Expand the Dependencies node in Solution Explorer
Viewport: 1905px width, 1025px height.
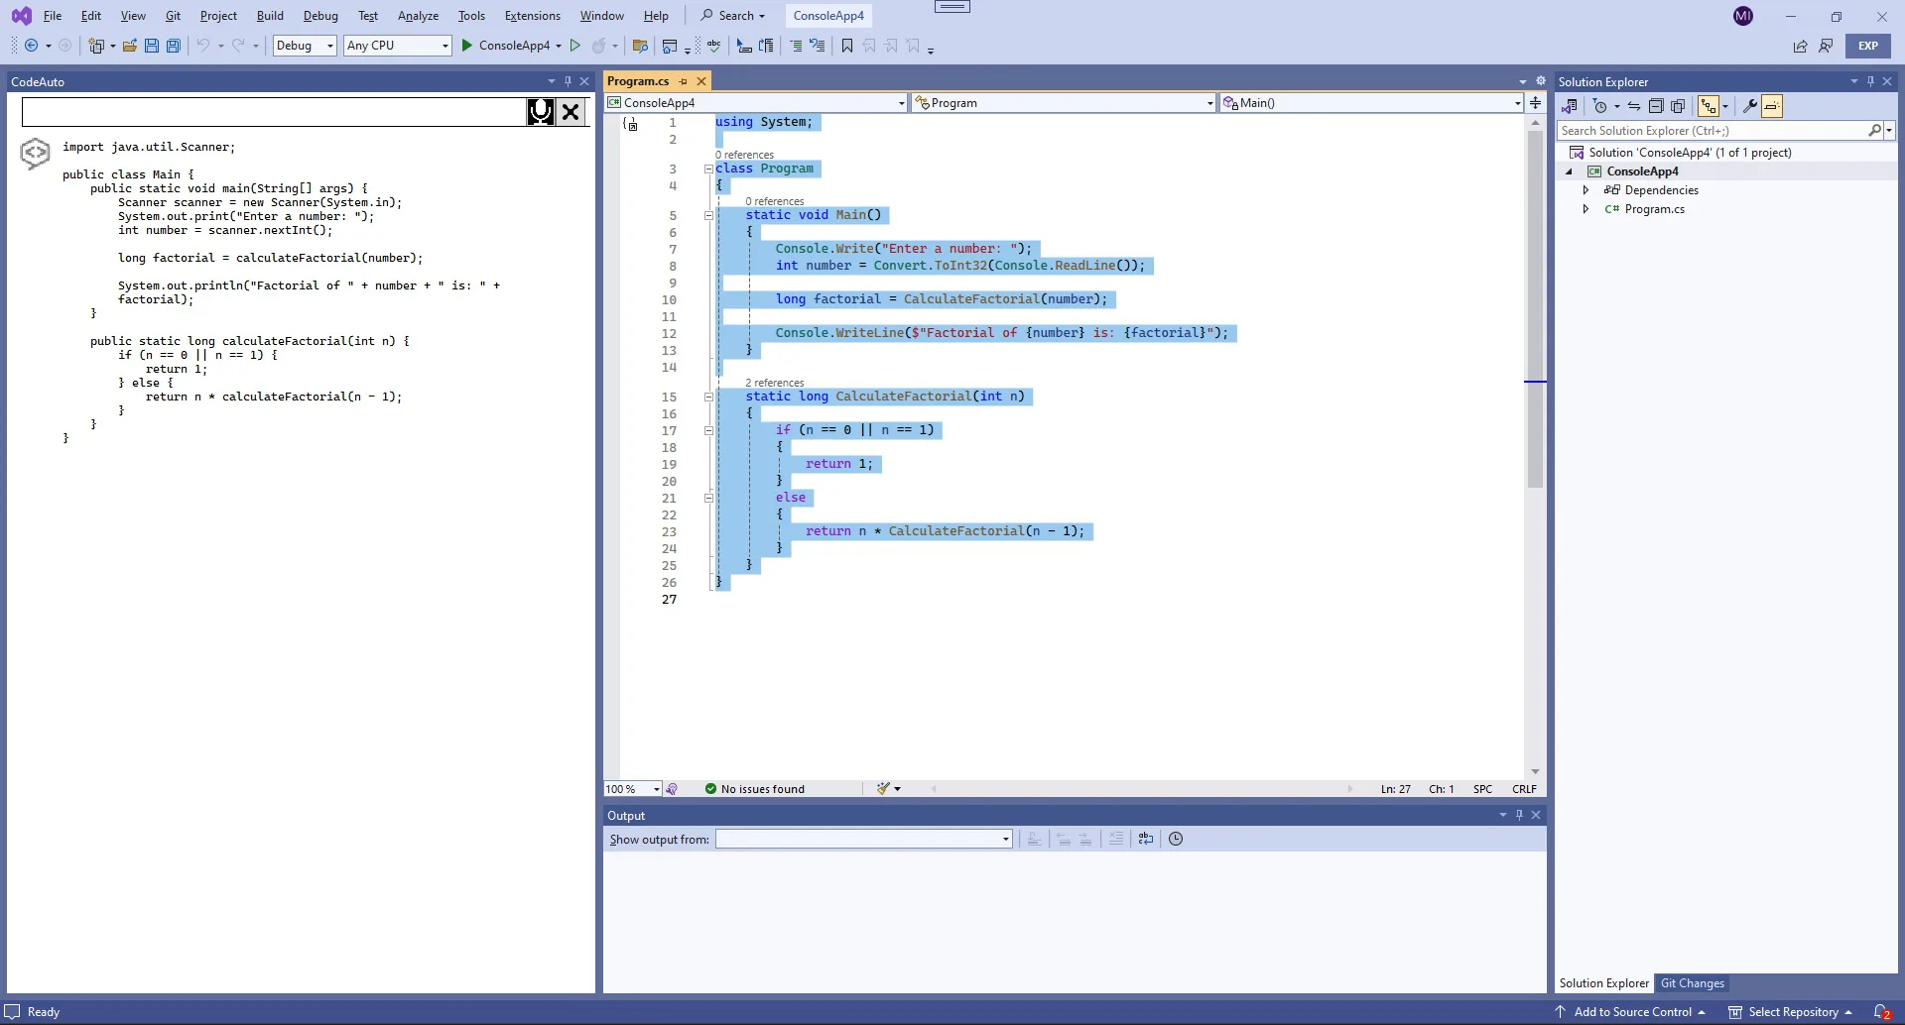click(x=1586, y=190)
